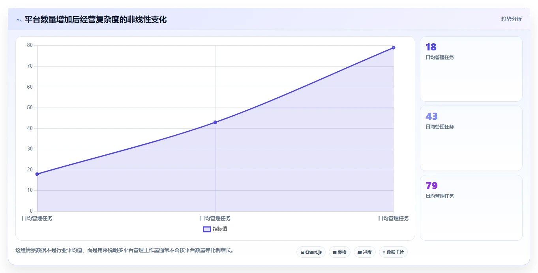538x273 pixels.
Task: Click the y-axis label 80
Action: (x=30, y=45)
